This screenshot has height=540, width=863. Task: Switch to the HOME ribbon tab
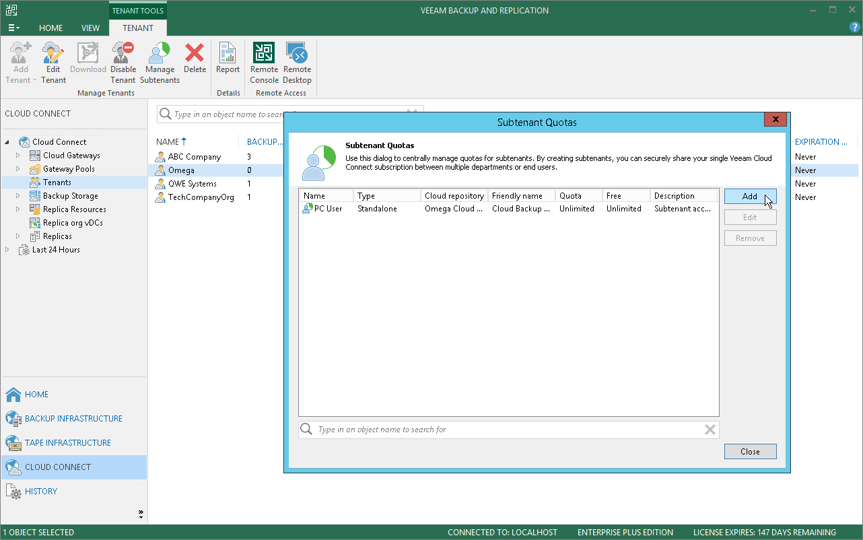point(50,28)
